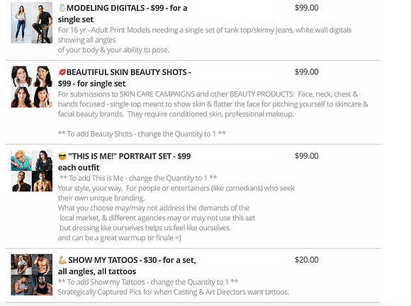
Task: Click the $20.00 price for tattoo set
Action: tap(306, 260)
